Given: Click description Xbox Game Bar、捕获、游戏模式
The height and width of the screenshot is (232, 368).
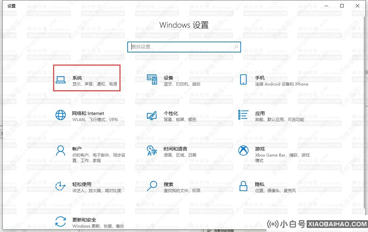Looking at the screenshot, I should [282, 158].
